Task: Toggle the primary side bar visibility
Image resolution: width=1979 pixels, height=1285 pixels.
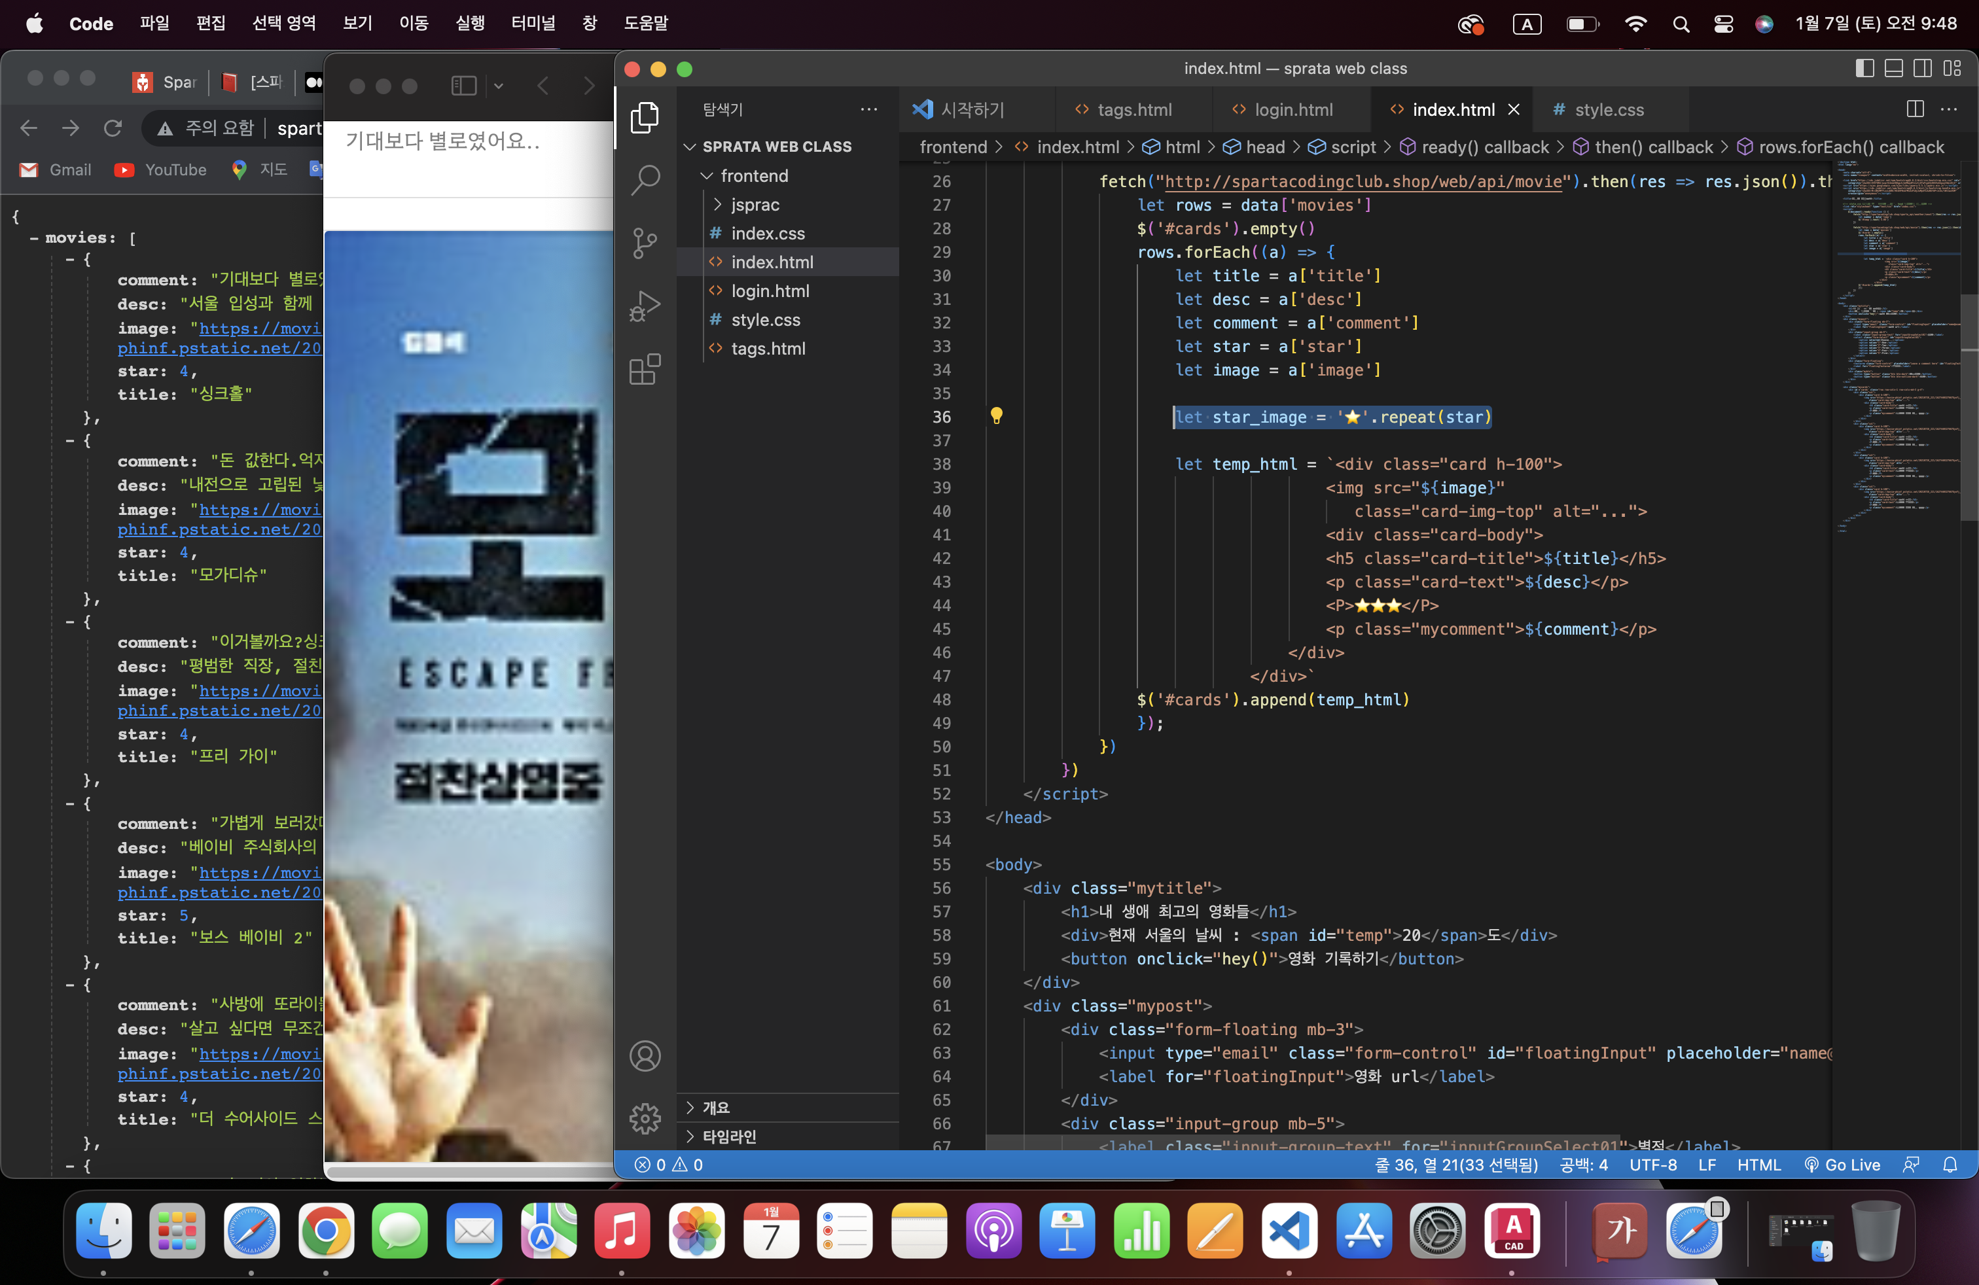Action: 1865,68
